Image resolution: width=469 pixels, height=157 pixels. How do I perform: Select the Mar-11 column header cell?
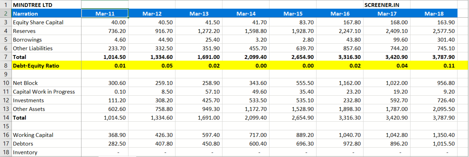(x=105, y=14)
